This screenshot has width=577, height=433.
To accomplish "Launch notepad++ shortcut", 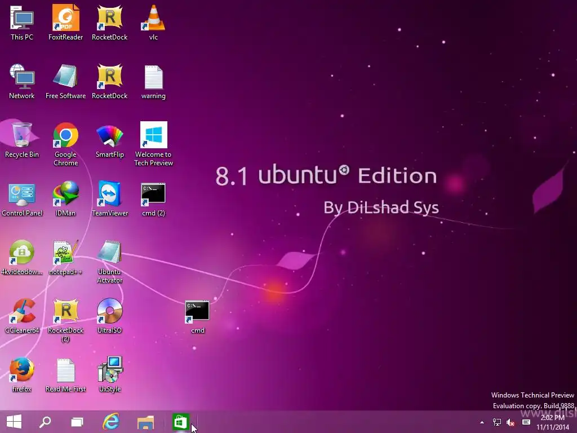I will click(65, 258).
